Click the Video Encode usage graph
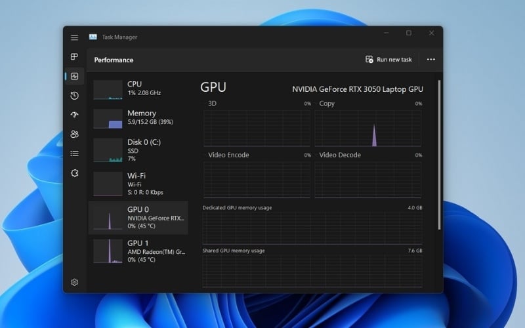 coord(257,180)
